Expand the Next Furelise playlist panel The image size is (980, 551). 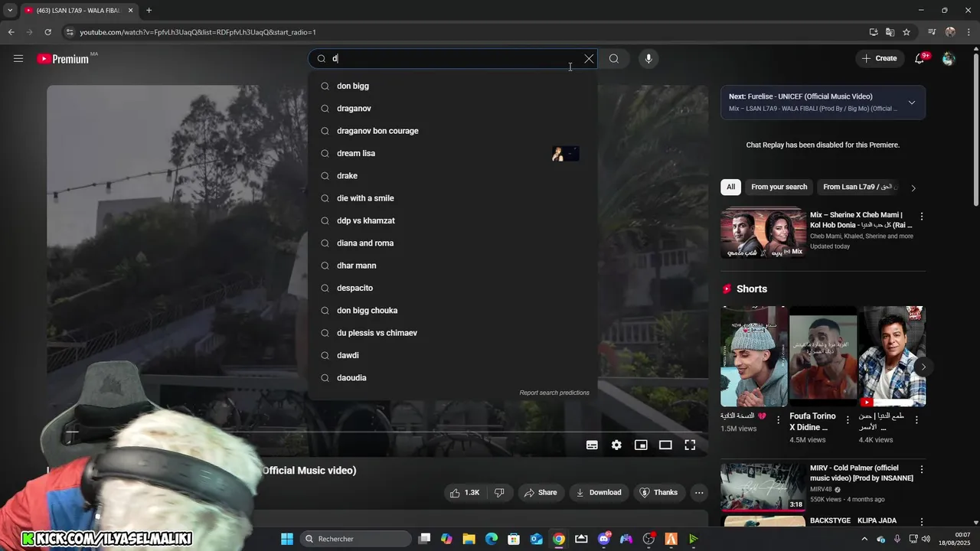pyautogui.click(x=911, y=103)
